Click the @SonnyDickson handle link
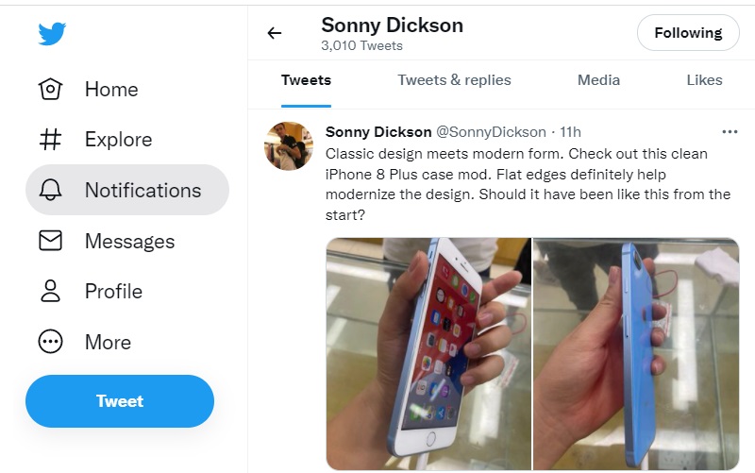Viewport: 755px width, 473px height. 490,132
